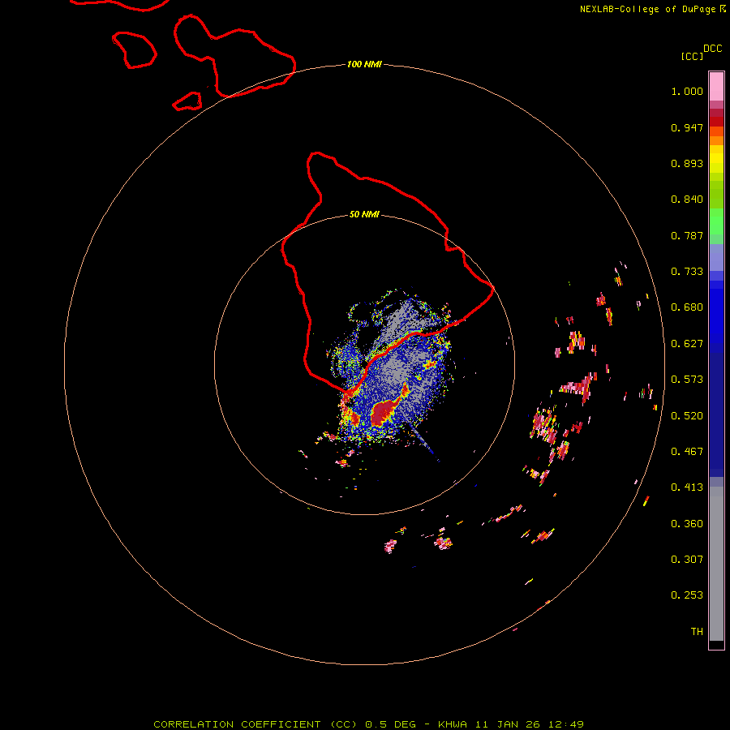Click the gray bottom segment of the color bar

(716, 564)
